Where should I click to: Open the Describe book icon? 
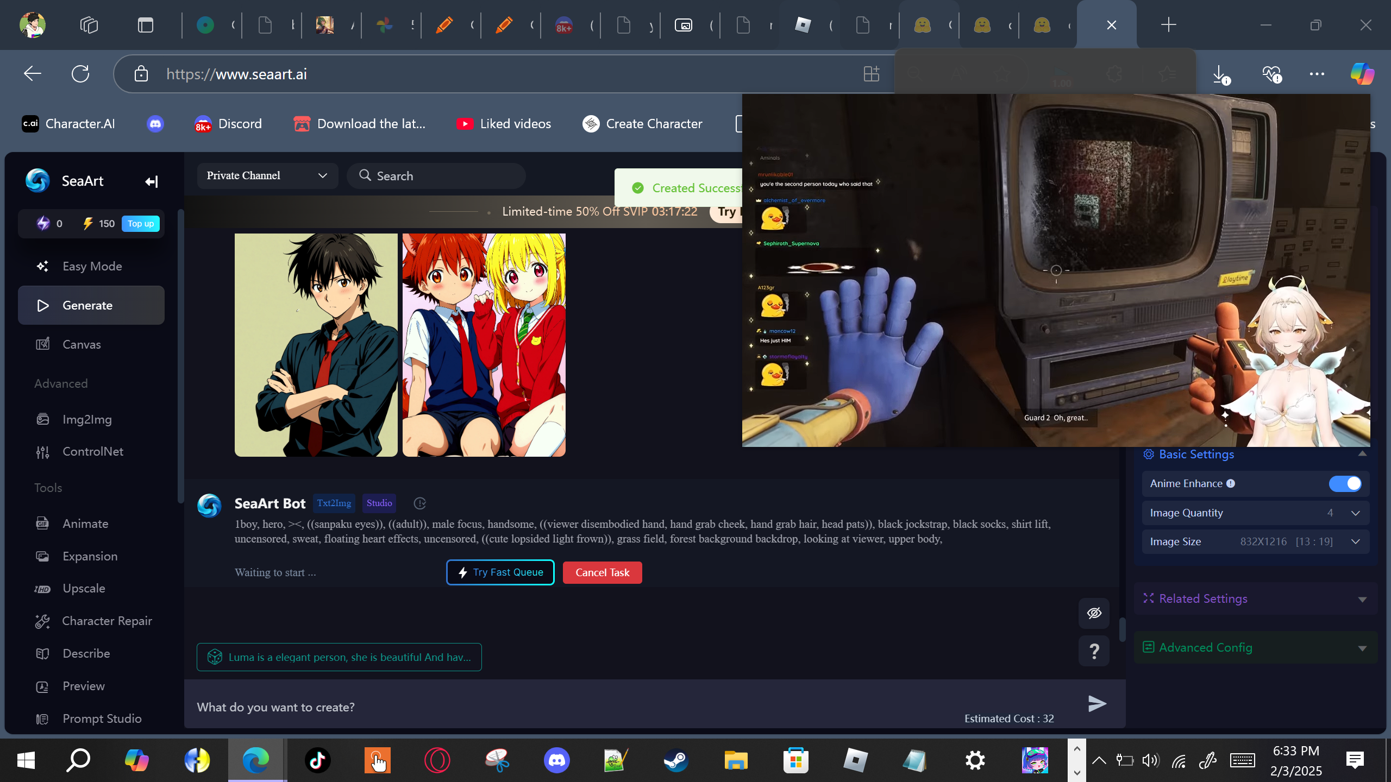42,654
